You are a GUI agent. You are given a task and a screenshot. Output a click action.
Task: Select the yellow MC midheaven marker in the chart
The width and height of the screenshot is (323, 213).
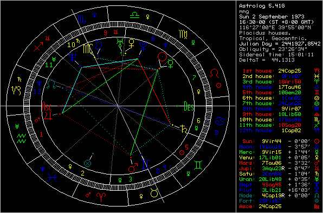click(x=88, y=49)
